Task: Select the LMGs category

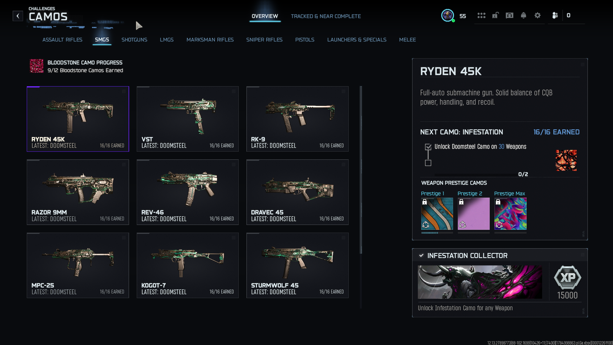Action: [167, 40]
